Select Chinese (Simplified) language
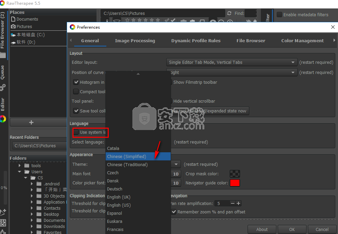 (x=138, y=156)
